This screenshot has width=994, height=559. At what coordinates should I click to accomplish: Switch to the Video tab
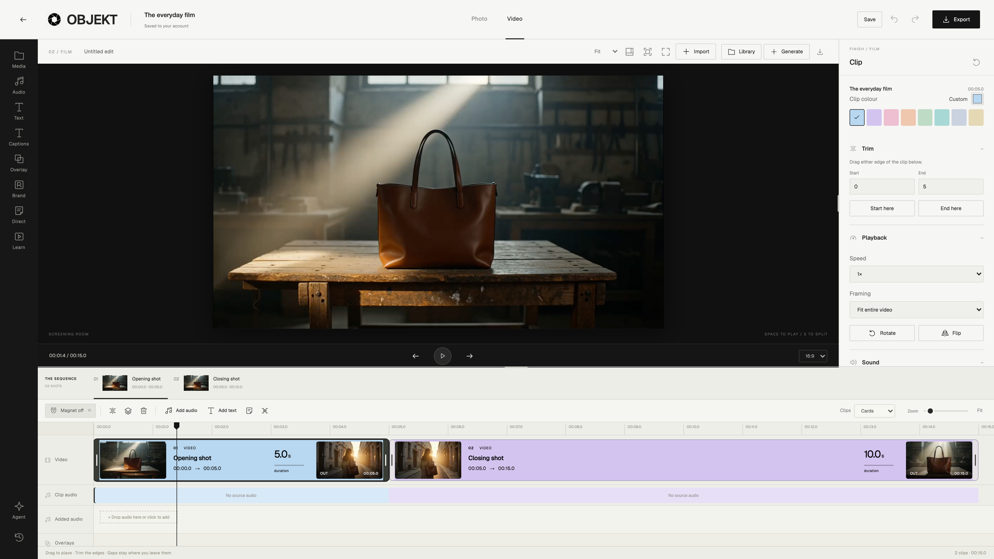[514, 19]
